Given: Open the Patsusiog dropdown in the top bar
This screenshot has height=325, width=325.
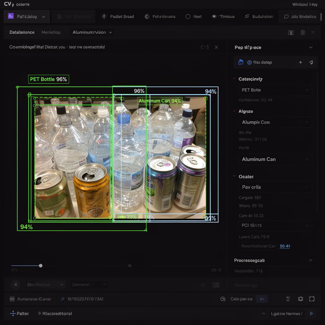Looking at the screenshot, I should [27, 17].
